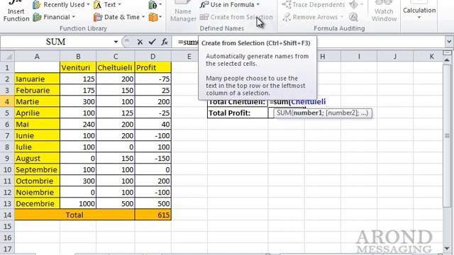
Task: Select row 14 header
Action: [x=7, y=215]
